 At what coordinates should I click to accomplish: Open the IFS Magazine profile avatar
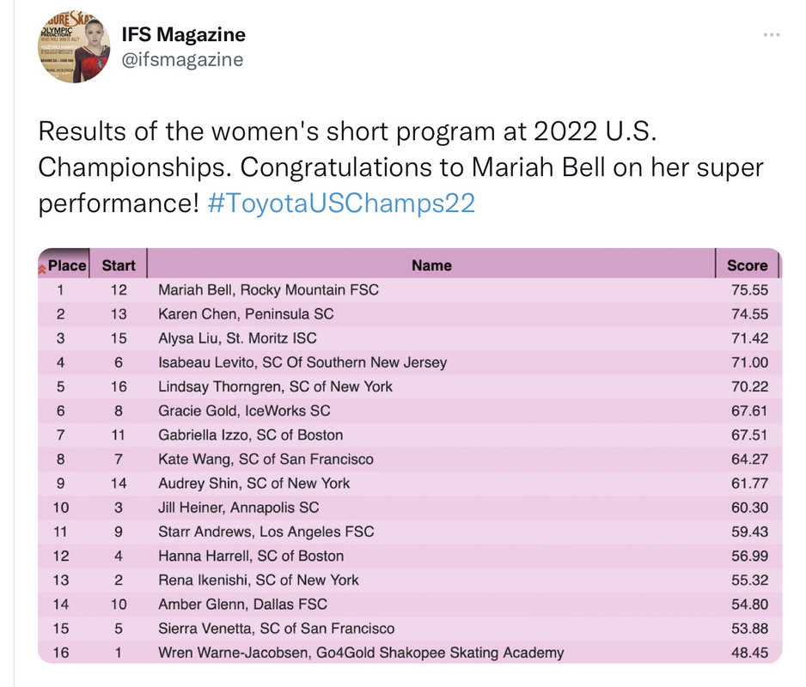(74, 46)
